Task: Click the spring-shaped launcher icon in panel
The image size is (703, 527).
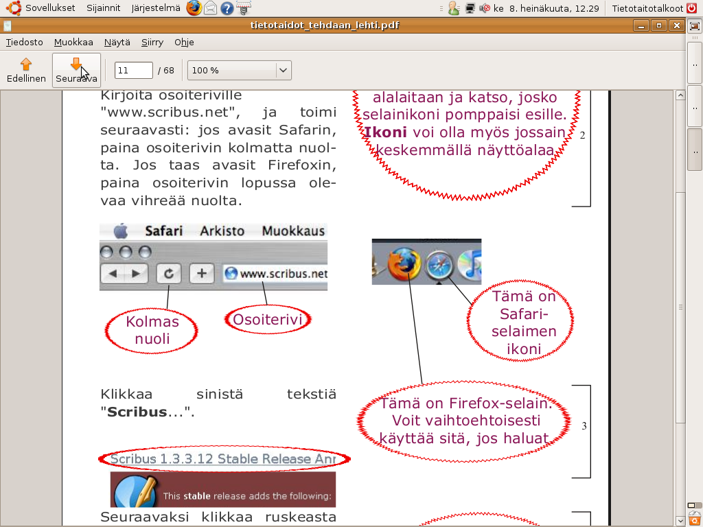Action: tap(244, 8)
